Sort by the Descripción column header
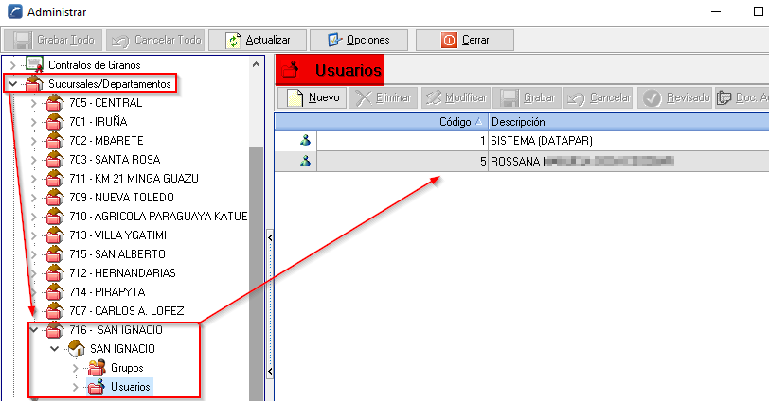 629,121
